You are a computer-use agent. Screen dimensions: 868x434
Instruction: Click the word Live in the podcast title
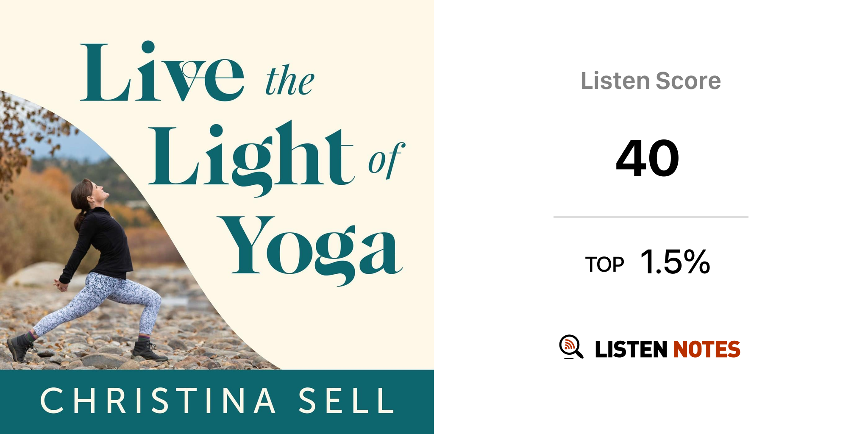[162, 73]
